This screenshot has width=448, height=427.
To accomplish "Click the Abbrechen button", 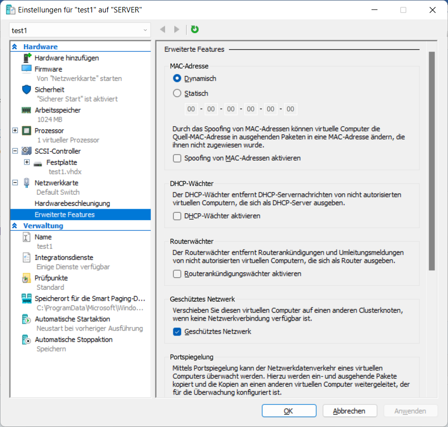I will point(350,411).
